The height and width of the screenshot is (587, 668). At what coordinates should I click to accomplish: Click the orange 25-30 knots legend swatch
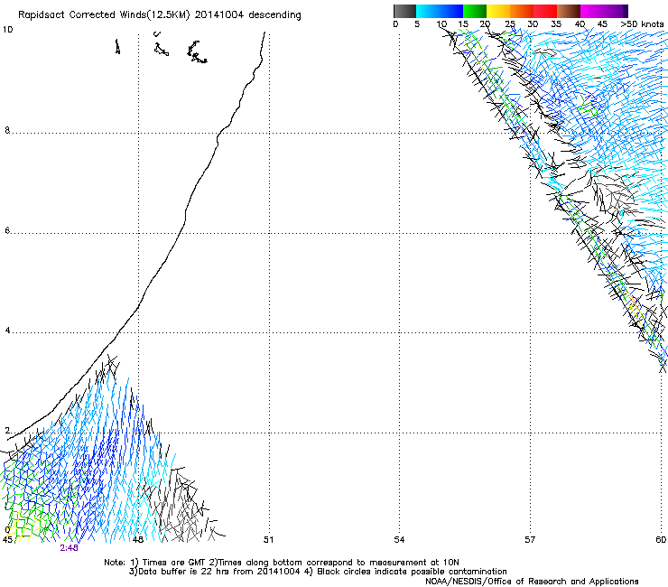[x=522, y=11]
